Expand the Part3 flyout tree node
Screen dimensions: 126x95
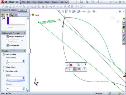[30, 15]
